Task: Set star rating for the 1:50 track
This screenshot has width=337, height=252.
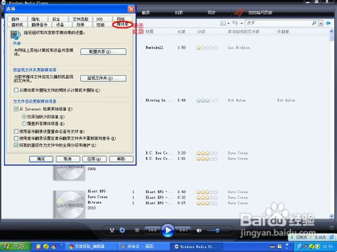Action: click(x=207, y=48)
